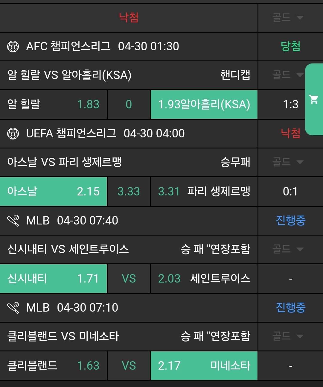This screenshot has width=323, height=387.
Task: Click the 당첨 status label
Action: click(290, 46)
